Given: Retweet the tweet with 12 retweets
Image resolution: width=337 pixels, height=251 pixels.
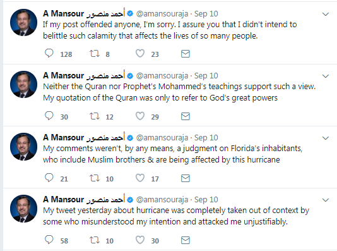Looking at the screenshot, I should coord(95,116).
